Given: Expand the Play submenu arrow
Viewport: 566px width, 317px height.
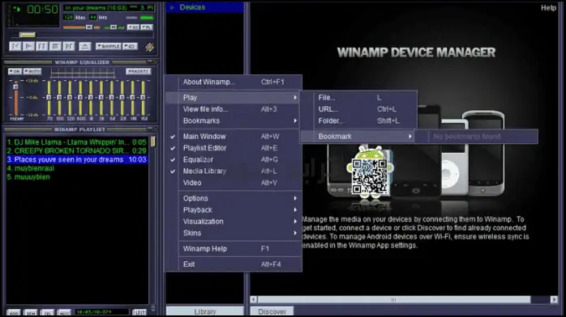Looking at the screenshot, I should [x=295, y=98].
